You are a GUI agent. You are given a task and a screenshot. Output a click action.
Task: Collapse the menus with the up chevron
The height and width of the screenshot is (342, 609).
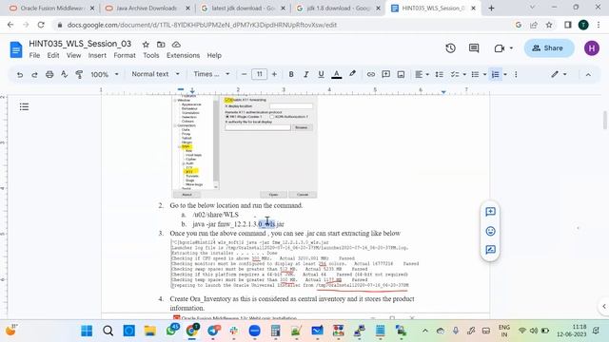pyautogui.click(x=588, y=74)
